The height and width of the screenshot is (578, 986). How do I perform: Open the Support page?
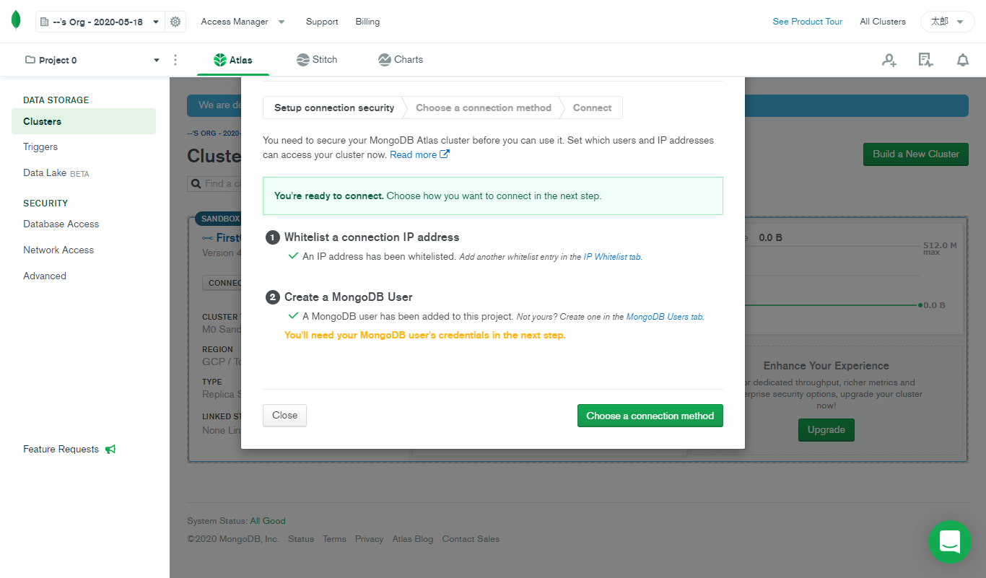pyautogui.click(x=322, y=22)
